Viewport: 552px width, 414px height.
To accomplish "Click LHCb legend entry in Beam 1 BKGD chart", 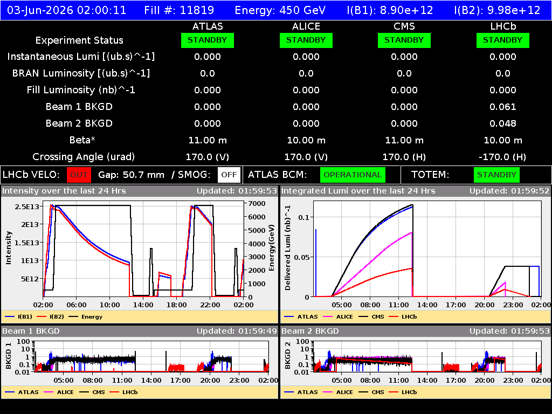I will 124,392.
